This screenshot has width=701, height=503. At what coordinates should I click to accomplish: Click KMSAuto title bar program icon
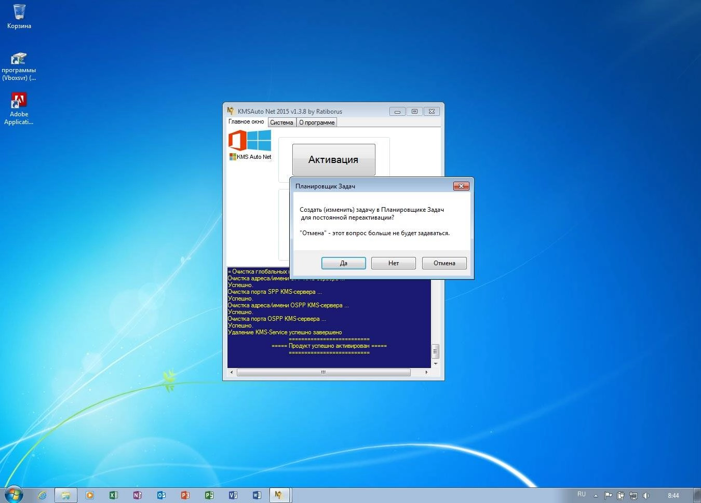click(231, 111)
